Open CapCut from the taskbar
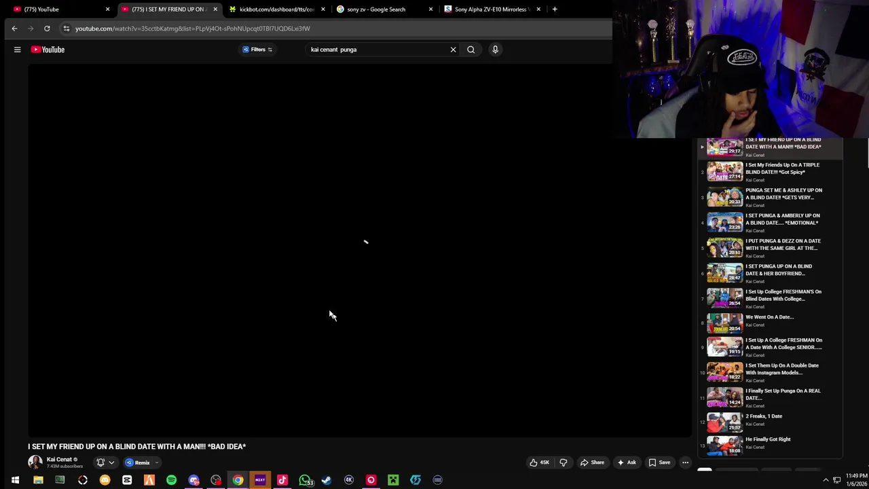869x489 pixels. coord(127,480)
